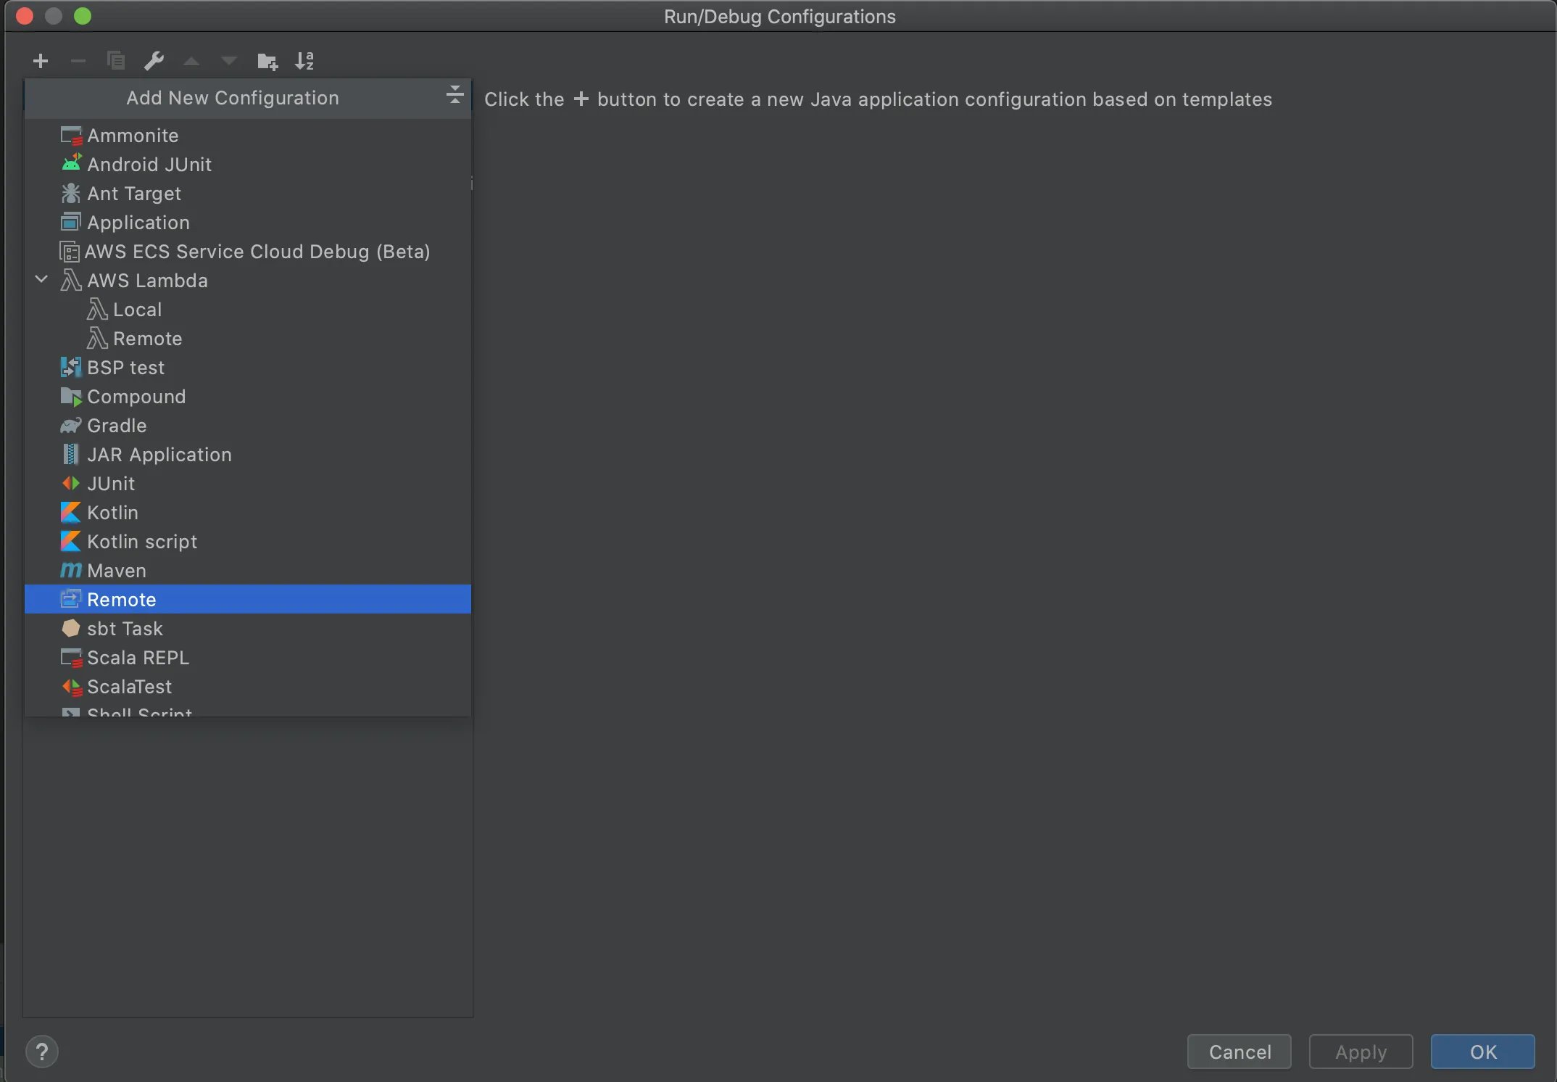The height and width of the screenshot is (1082, 1557).
Task: Select Remote under AWS Lambda
Action: tap(147, 339)
